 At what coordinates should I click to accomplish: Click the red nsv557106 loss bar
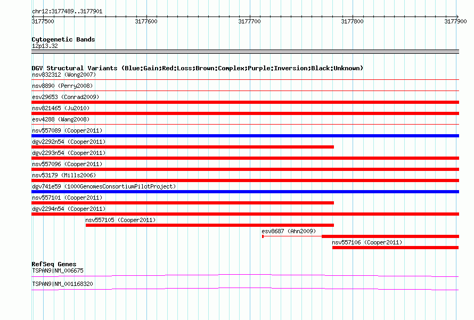pos(395,248)
